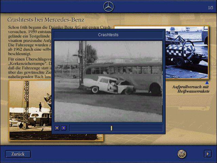
Task: Click the video progress slider handle
Action: (112, 128)
